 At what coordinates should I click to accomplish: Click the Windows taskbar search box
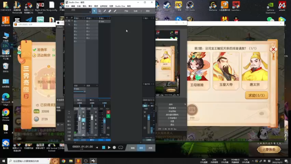tap(29, 161)
